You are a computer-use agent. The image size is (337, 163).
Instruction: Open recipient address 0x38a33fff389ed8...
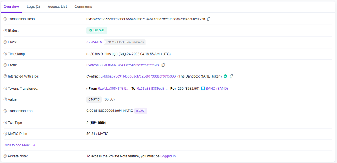152,89
